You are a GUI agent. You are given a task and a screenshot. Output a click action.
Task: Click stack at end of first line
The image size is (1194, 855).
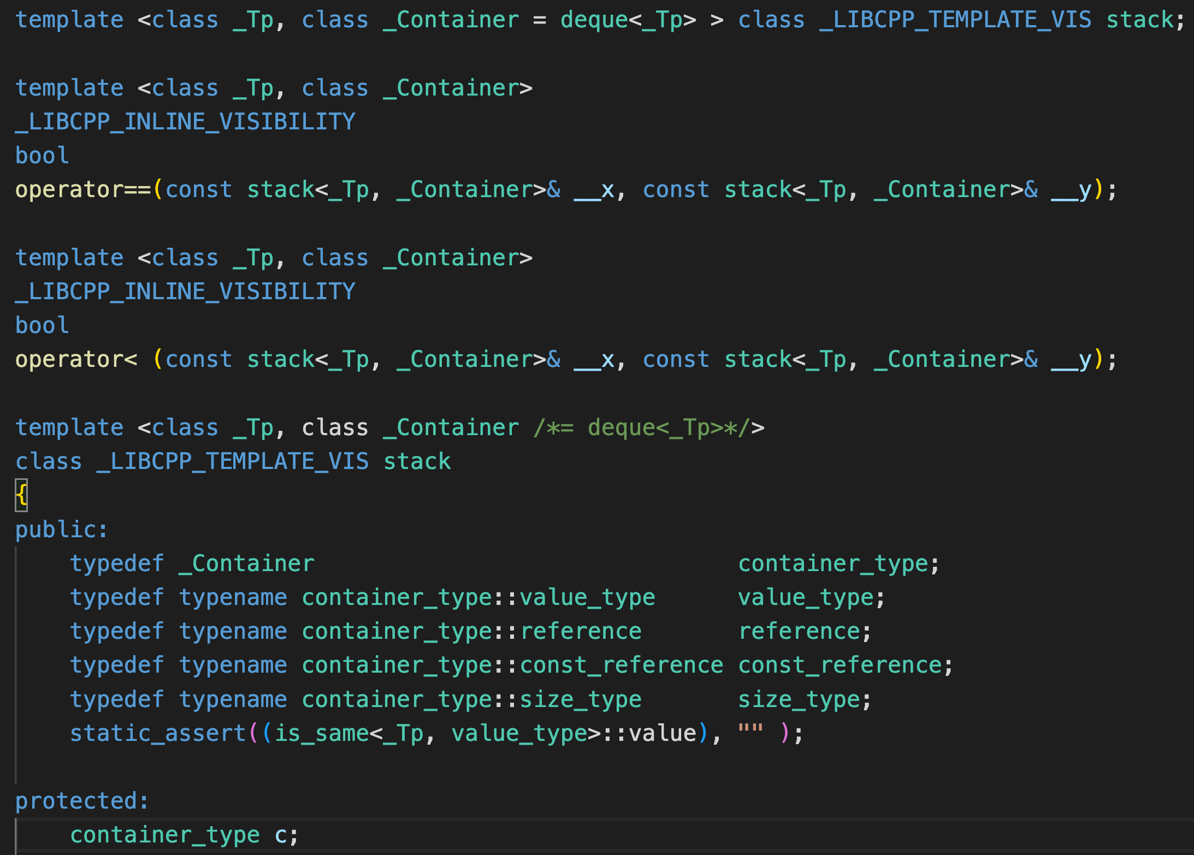click(x=1139, y=20)
